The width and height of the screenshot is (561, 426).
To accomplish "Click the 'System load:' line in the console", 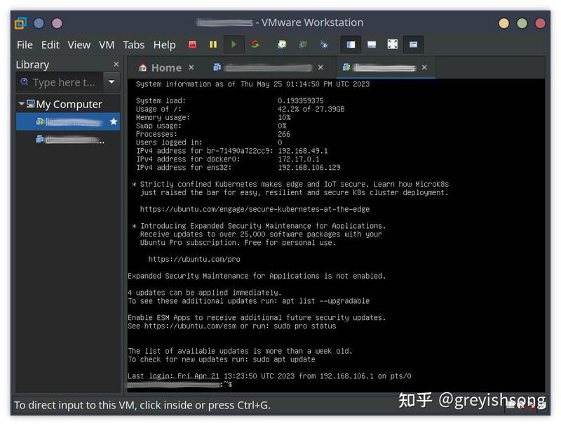I will tap(230, 100).
